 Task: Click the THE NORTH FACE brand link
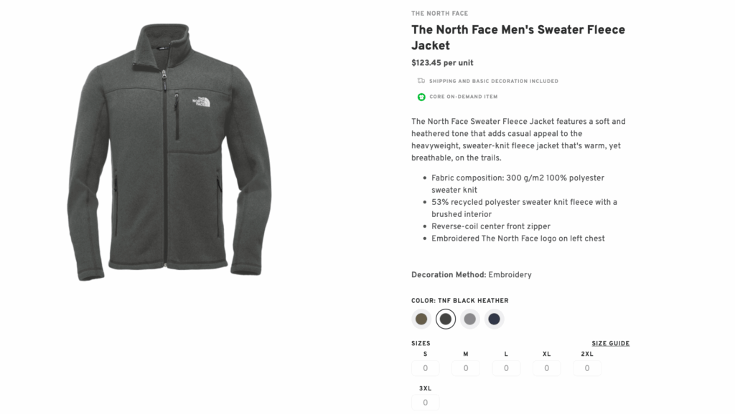click(x=439, y=13)
